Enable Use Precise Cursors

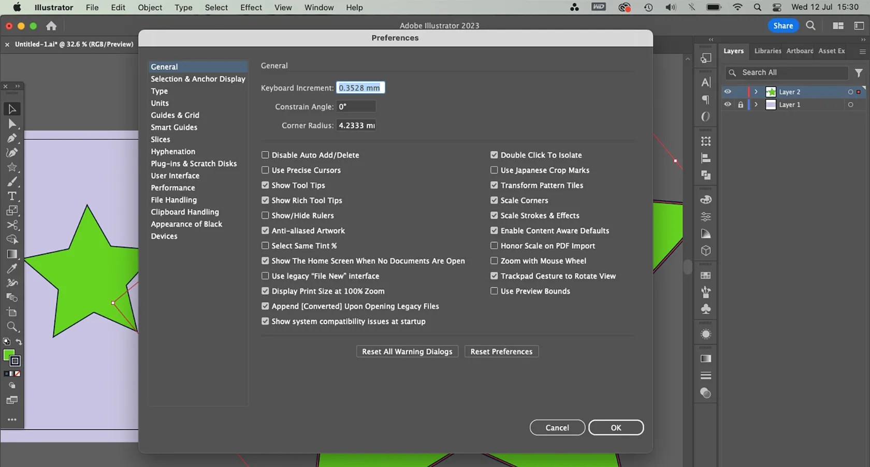265,170
